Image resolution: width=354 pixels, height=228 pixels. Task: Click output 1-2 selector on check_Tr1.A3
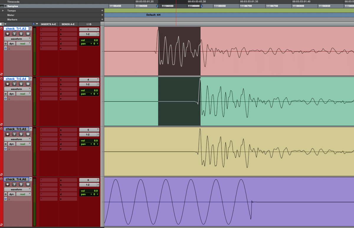click(88, 34)
